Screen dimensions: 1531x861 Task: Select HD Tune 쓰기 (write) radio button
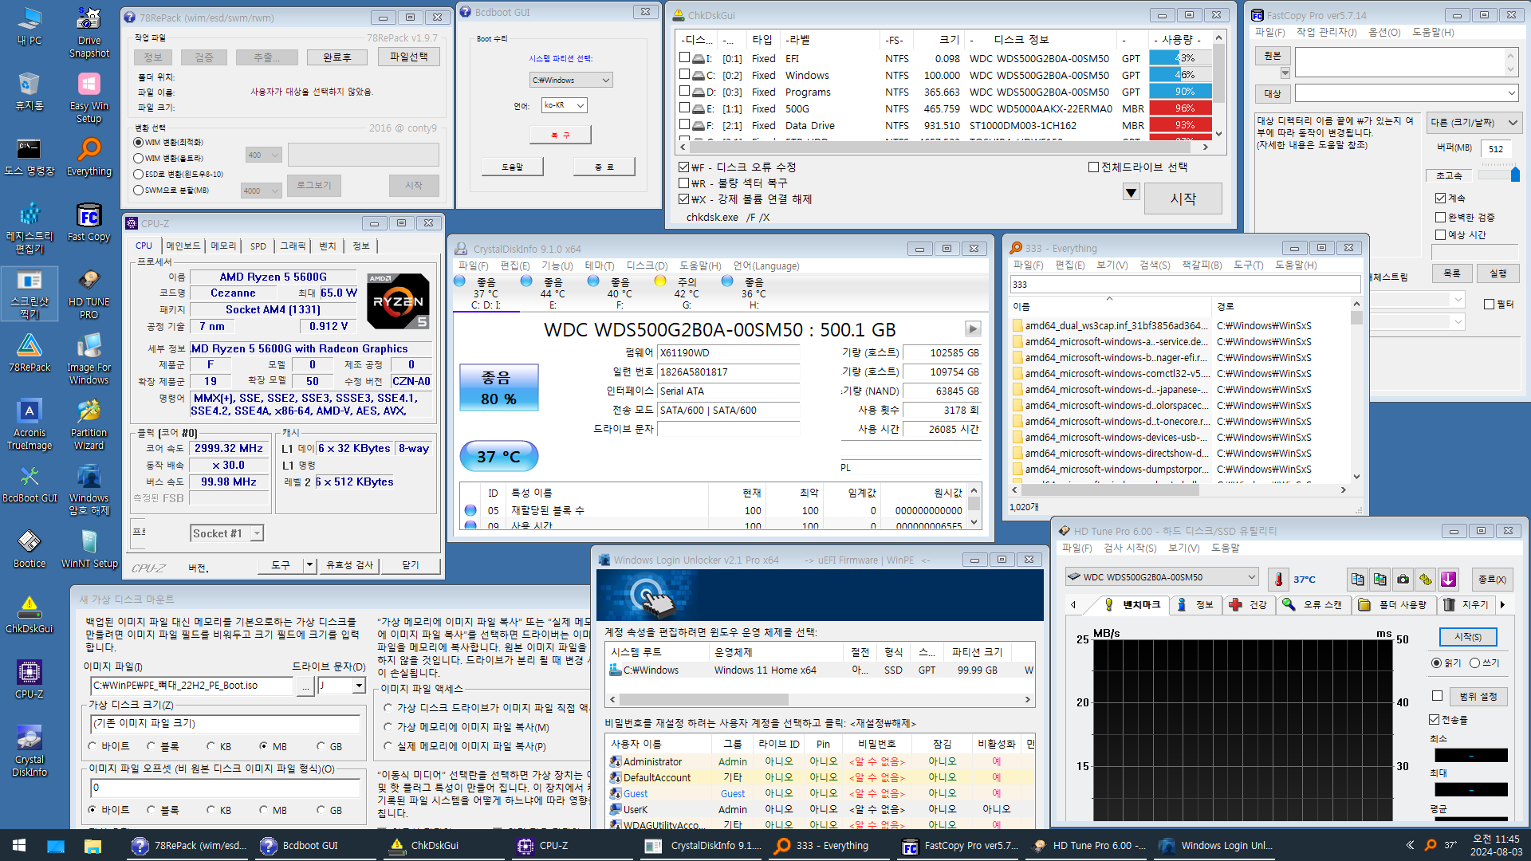(x=1475, y=662)
